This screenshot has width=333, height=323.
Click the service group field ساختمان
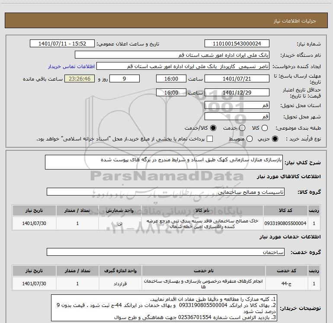166,252
